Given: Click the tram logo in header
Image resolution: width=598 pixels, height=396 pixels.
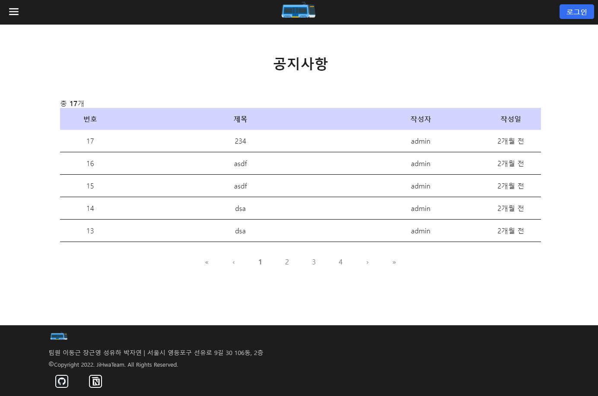Looking at the screenshot, I should tap(299, 10).
